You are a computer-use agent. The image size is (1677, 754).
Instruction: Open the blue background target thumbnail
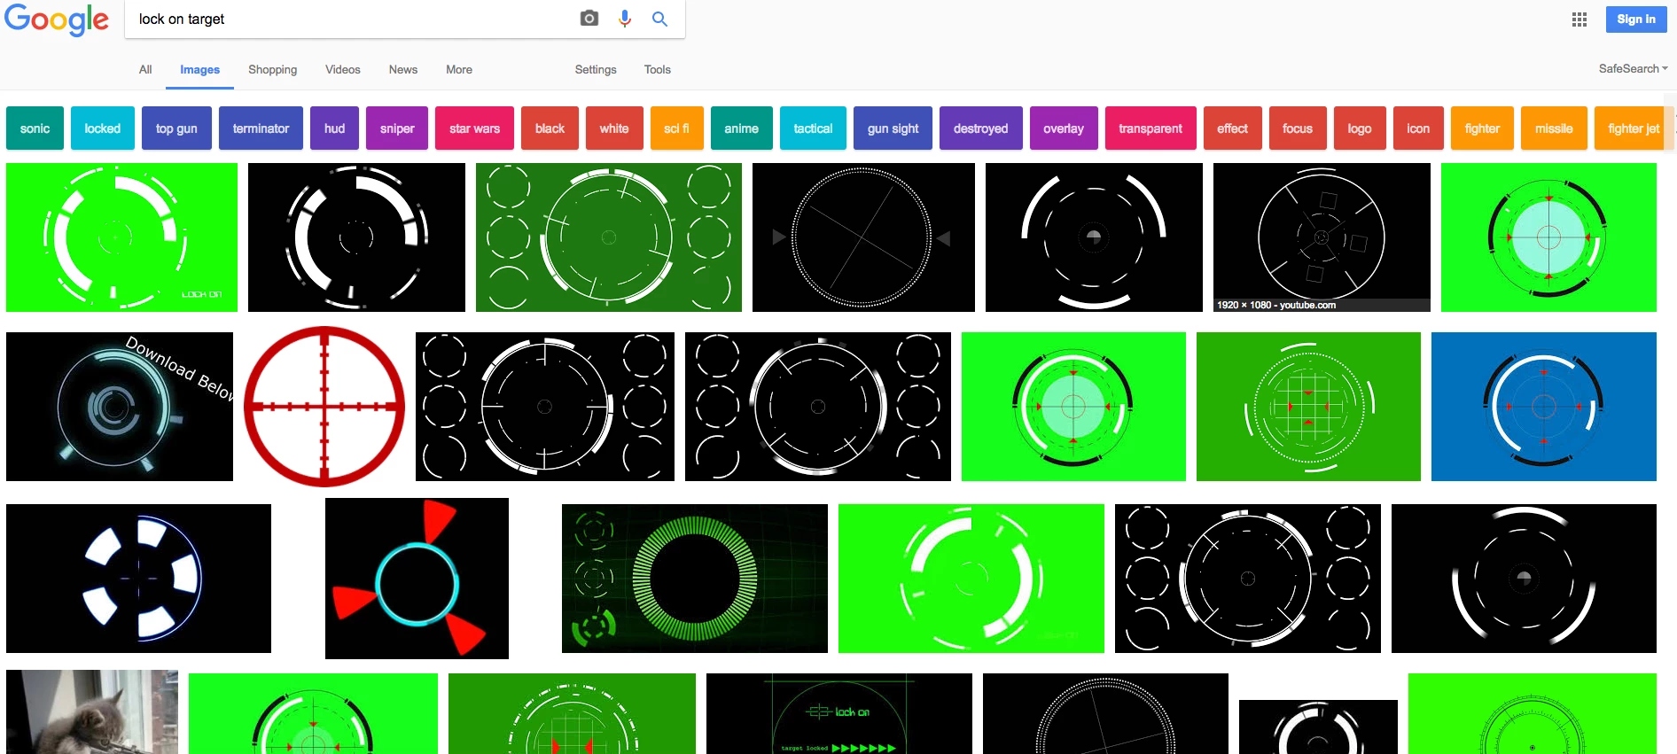point(1544,407)
